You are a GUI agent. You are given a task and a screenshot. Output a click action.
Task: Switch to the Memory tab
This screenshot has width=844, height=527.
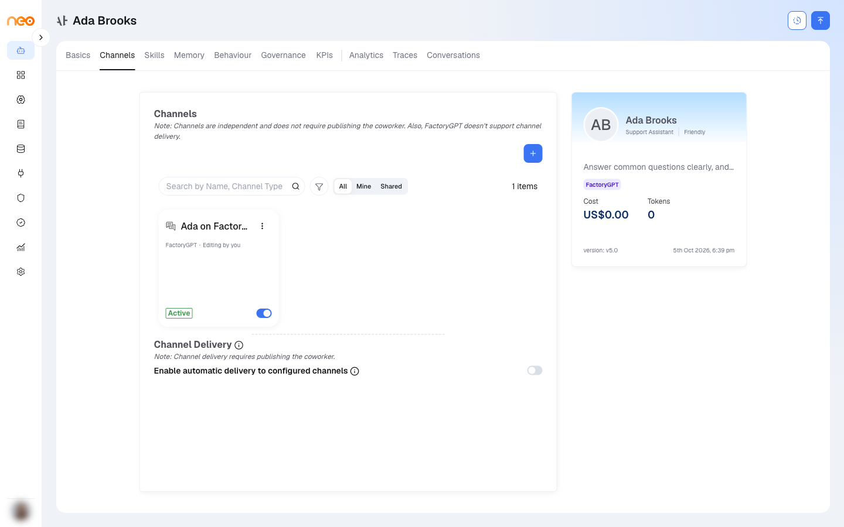[x=189, y=55]
